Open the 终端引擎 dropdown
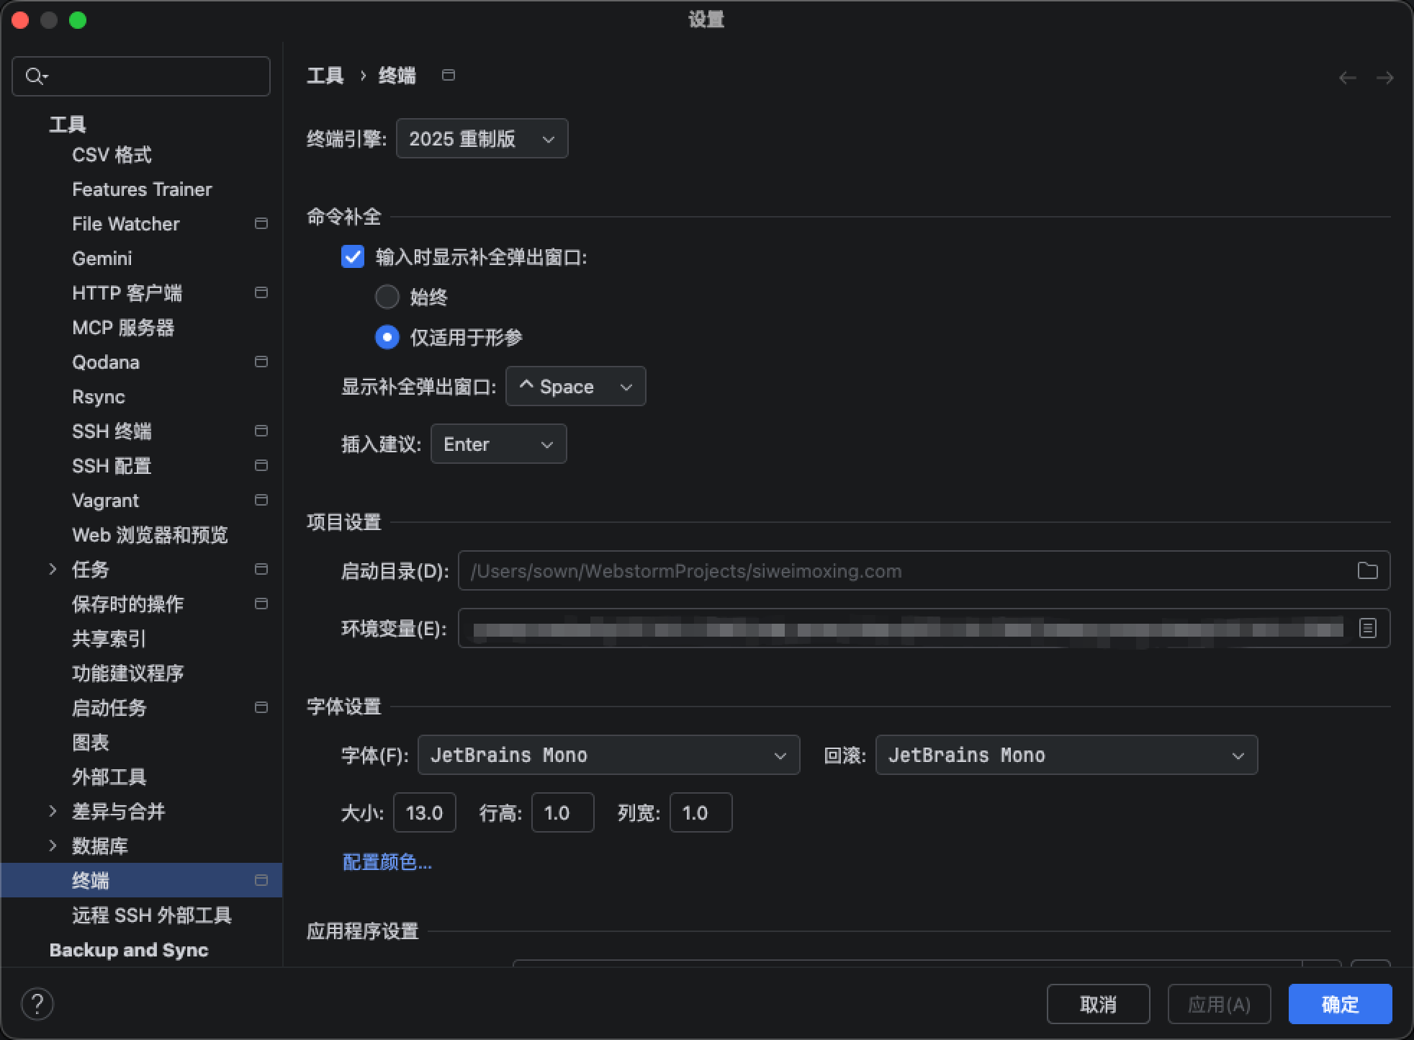This screenshot has height=1040, width=1414. click(x=482, y=139)
